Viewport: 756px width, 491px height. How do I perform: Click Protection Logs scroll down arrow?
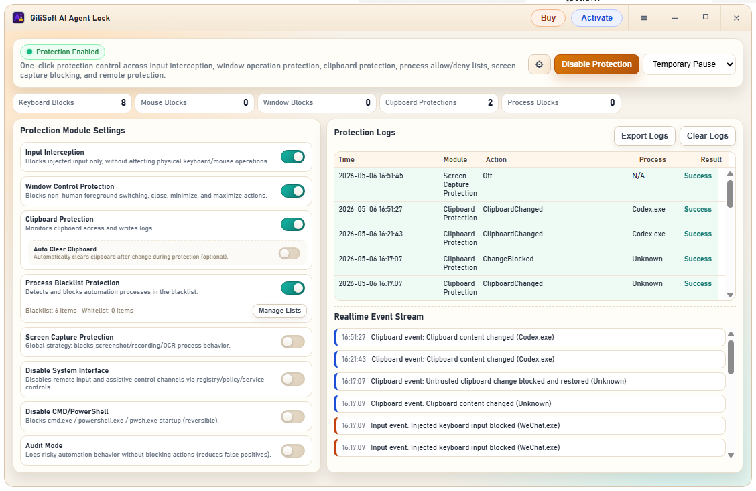point(730,295)
